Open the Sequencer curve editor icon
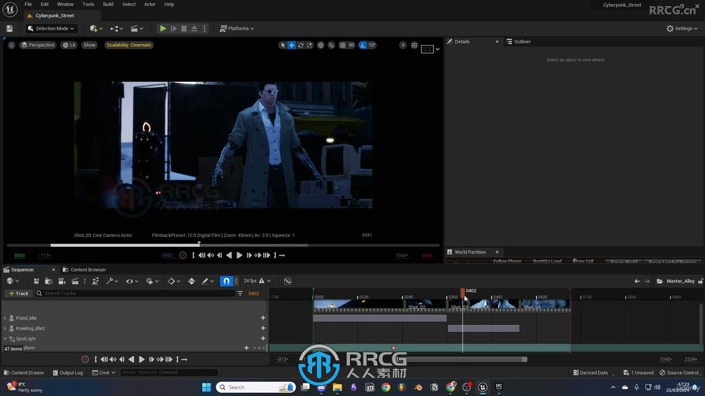 [x=288, y=281]
